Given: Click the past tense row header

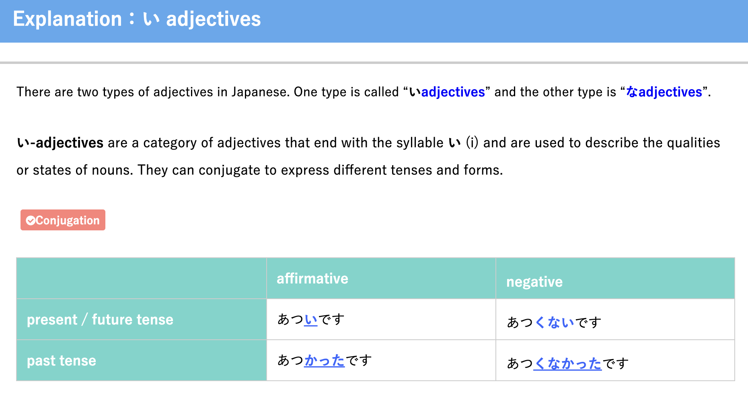Looking at the screenshot, I should [141, 360].
